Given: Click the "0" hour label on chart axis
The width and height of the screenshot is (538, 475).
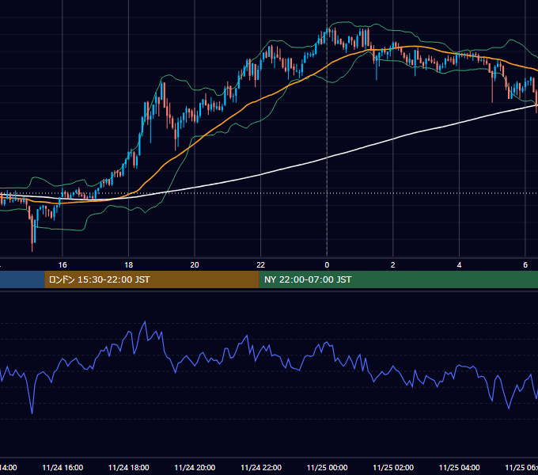Looking at the screenshot, I should (x=327, y=265).
